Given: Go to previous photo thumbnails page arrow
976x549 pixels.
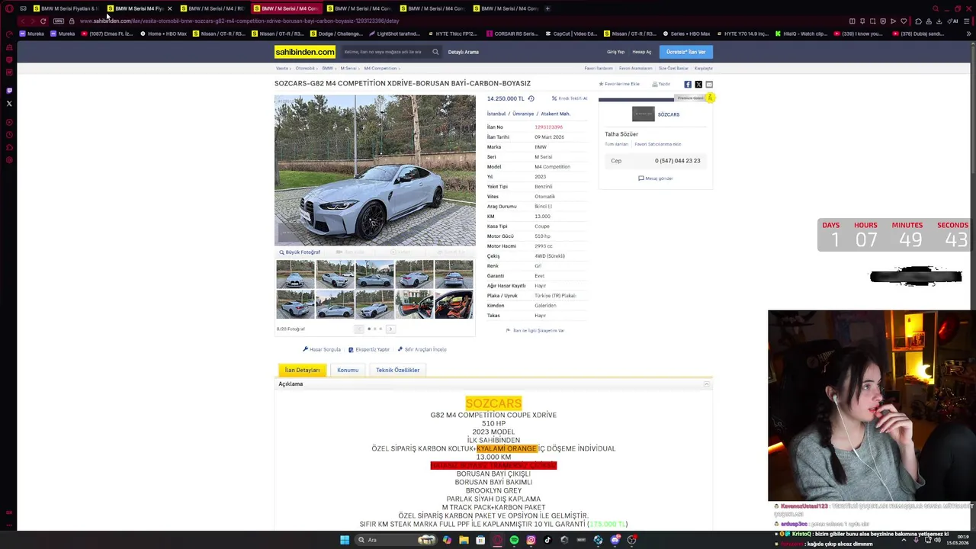Looking at the screenshot, I should (359, 329).
